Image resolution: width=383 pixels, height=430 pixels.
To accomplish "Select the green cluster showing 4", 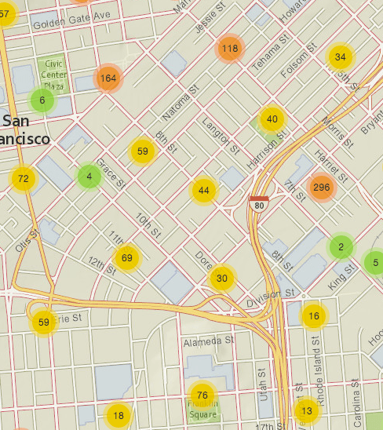I will coord(89,177).
